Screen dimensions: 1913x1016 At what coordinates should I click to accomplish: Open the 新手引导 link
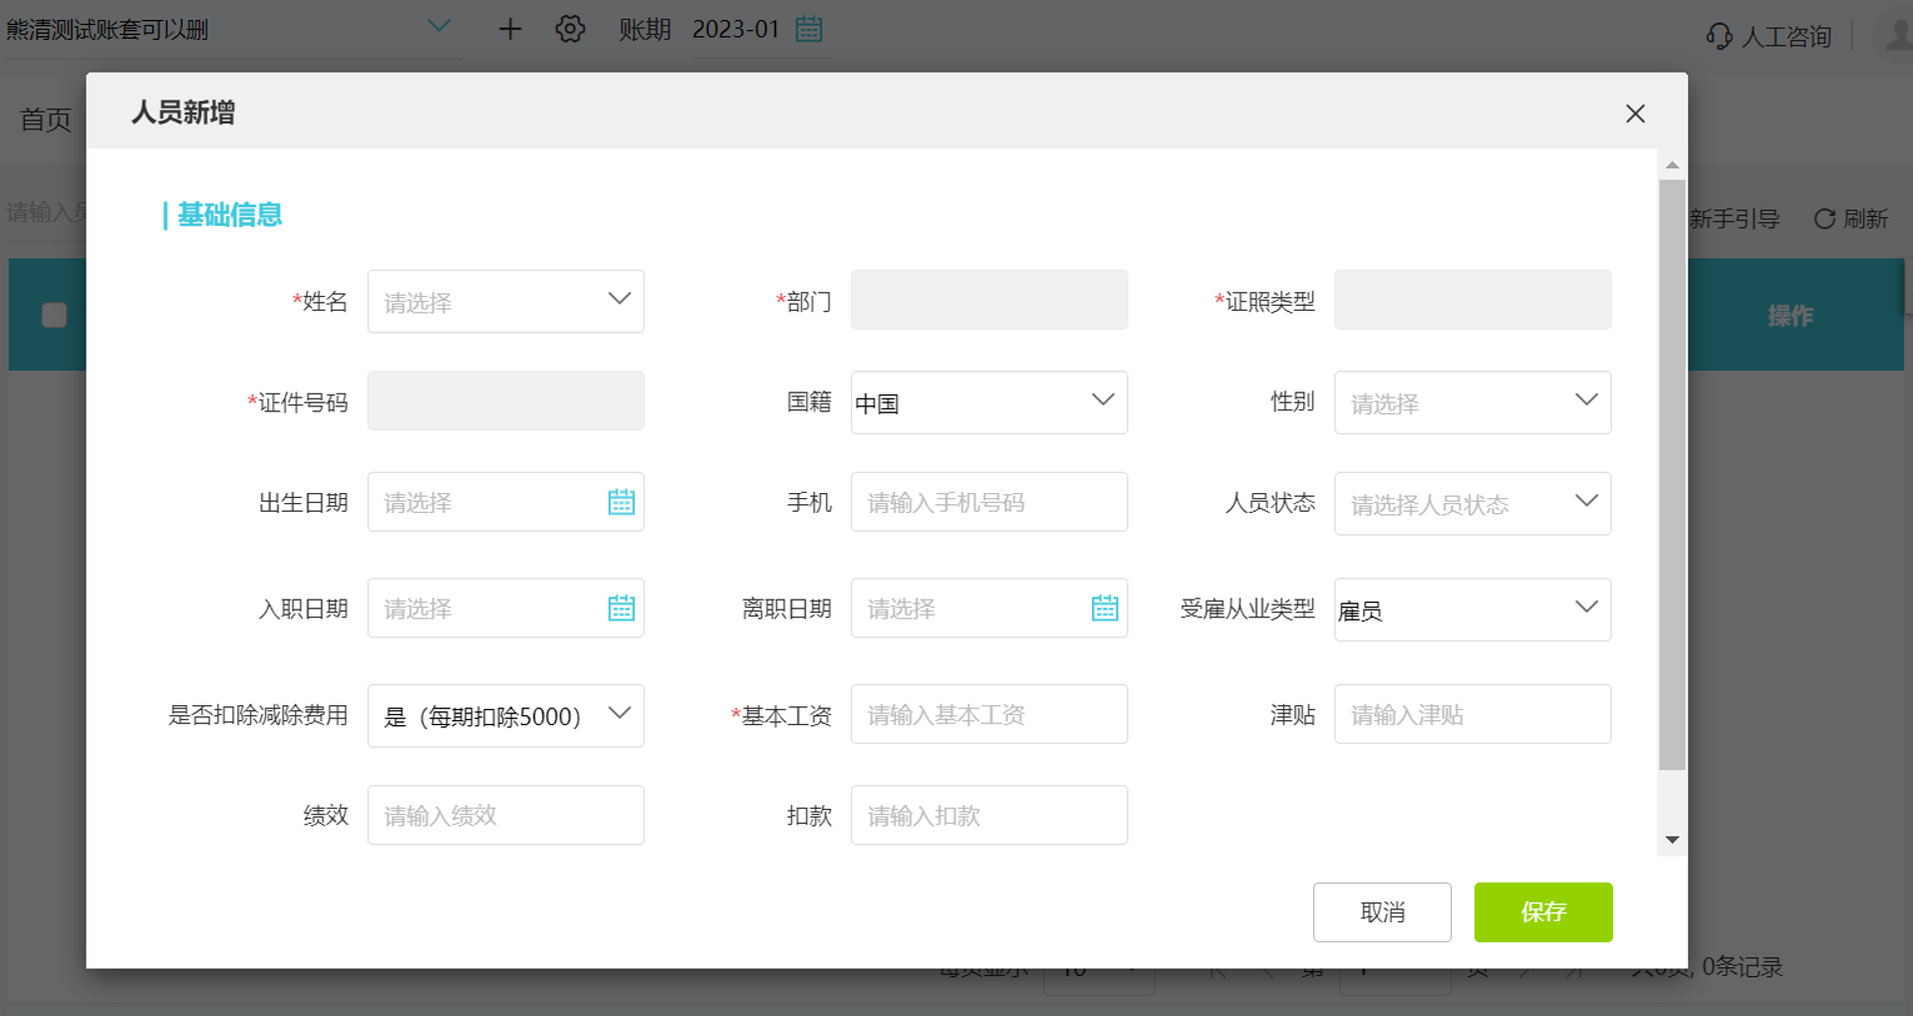pos(1734,219)
